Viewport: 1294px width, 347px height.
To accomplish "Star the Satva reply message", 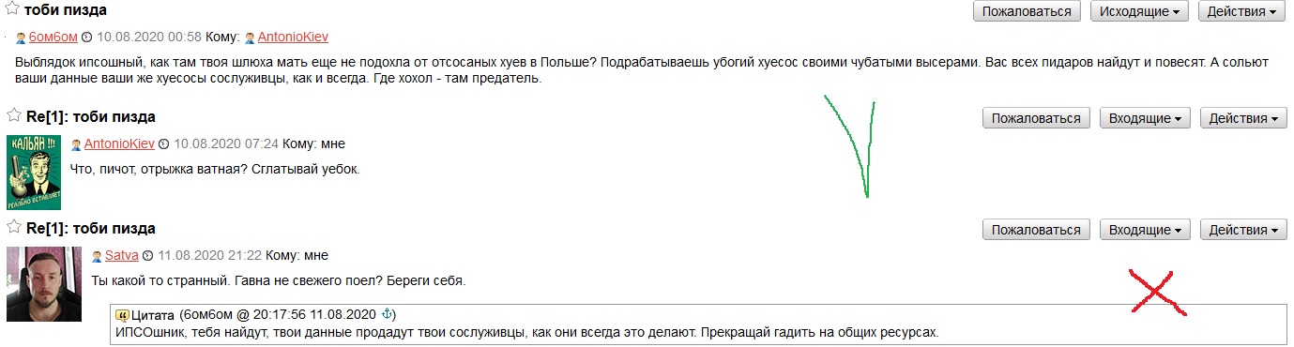I will (14, 228).
